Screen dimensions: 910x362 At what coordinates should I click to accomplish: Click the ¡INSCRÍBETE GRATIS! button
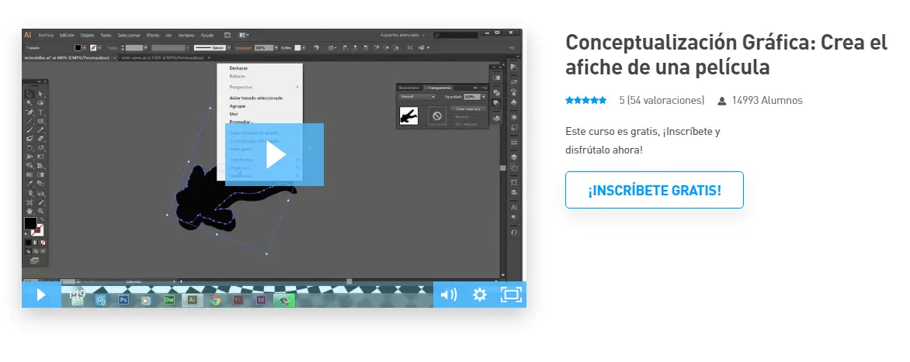(654, 190)
